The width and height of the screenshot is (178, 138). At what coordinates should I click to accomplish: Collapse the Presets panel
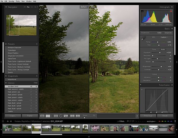click(6, 44)
